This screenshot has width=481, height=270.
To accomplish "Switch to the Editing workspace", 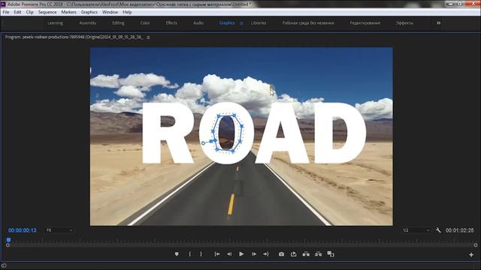I will [x=118, y=23].
